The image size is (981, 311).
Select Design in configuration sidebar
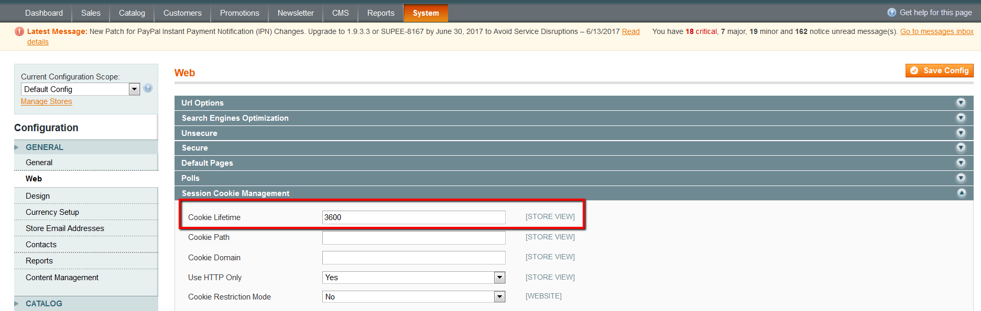tap(86, 196)
